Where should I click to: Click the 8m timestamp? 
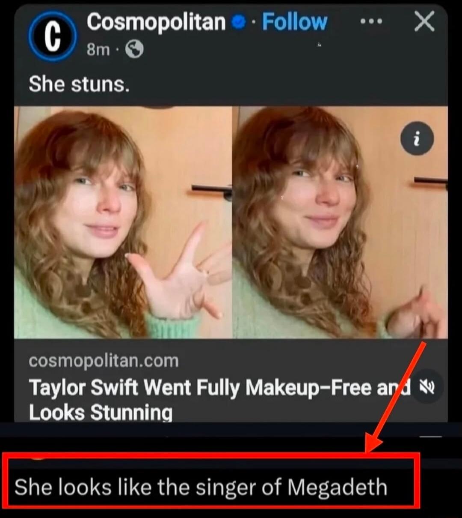[99, 48]
